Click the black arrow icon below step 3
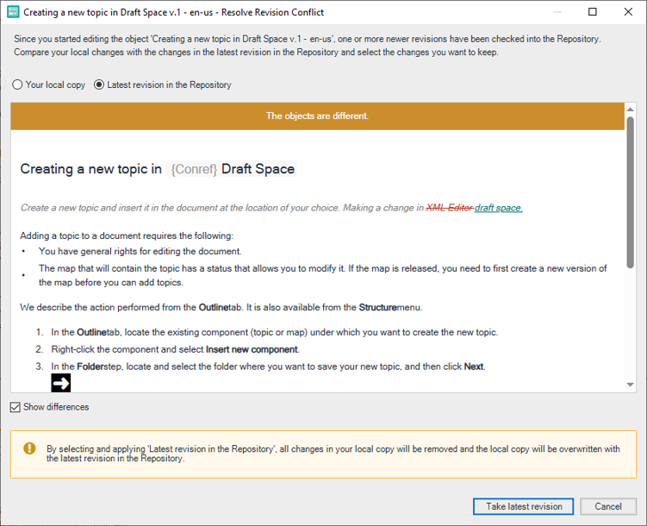This screenshot has height=526, width=647. (60, 382)
